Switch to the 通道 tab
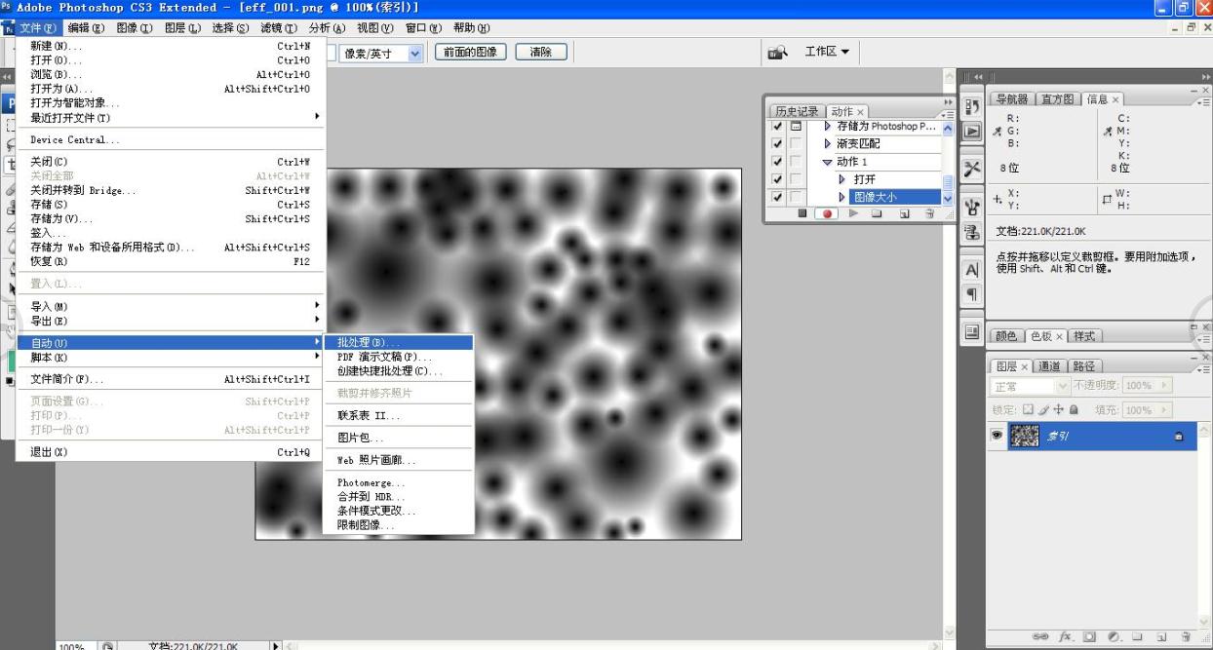This screenshot has height=650, width=1213. click(1051, 366)
